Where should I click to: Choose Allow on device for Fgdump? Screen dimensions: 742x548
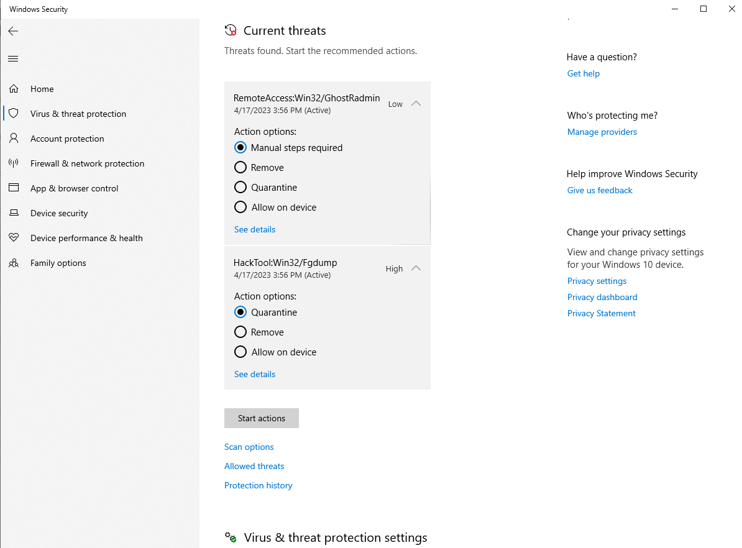click(240, 352)
